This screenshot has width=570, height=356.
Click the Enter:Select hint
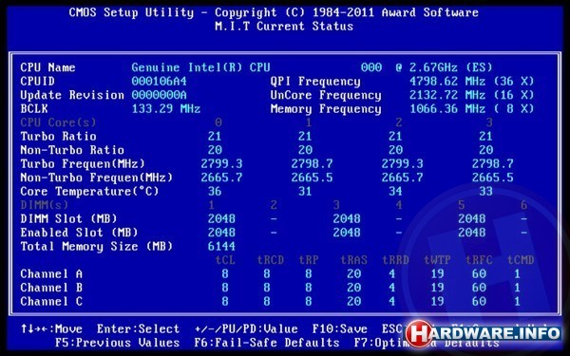[x=138, y=329]
